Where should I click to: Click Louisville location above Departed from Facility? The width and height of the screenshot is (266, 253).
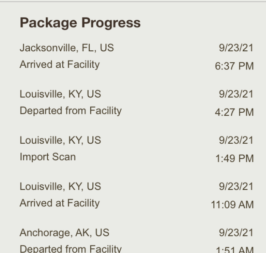tap(61, 94)
